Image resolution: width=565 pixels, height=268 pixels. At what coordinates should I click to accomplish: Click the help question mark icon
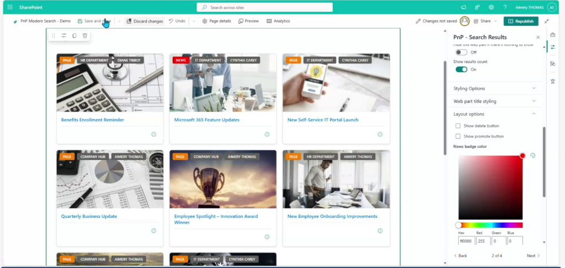pos(505,7)
